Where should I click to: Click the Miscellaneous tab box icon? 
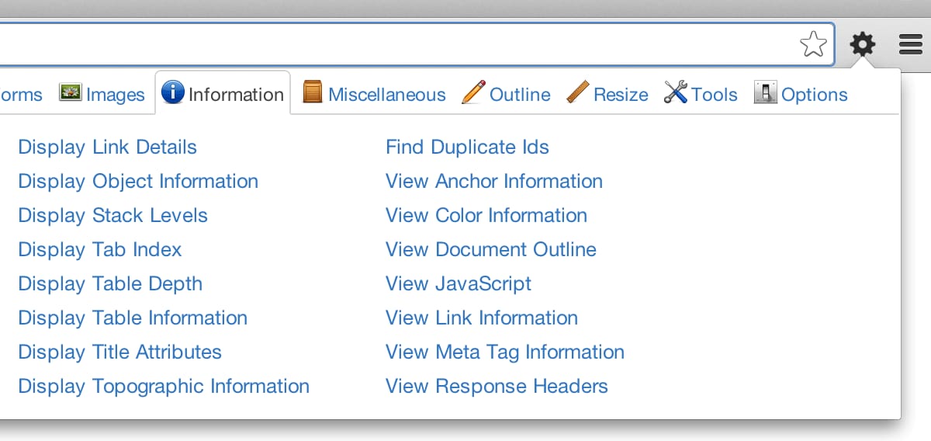coord(312,92)
